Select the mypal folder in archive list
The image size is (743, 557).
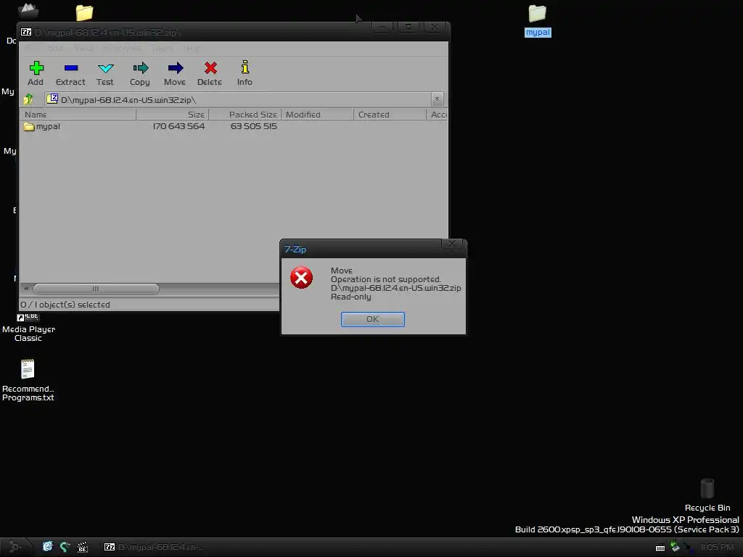coord(42,126)
